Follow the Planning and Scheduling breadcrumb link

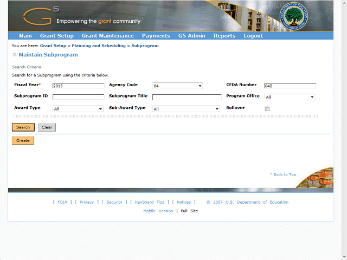[x=99, y=45]
